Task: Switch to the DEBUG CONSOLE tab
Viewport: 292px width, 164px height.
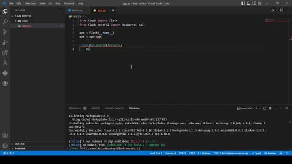Action: 115,108
